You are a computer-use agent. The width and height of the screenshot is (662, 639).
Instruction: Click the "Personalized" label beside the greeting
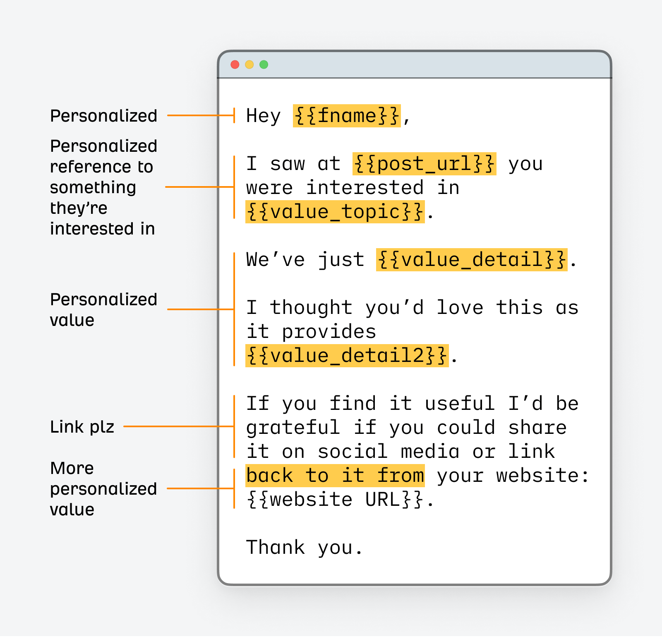[x=103, y=116]
